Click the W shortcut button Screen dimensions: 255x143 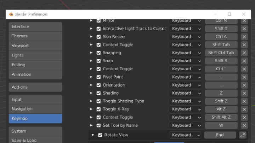click(221, 125)
